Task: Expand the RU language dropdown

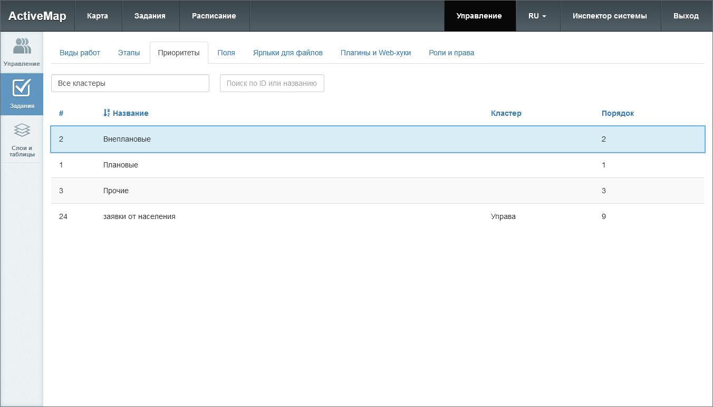Action: click(x=537, y=16)
